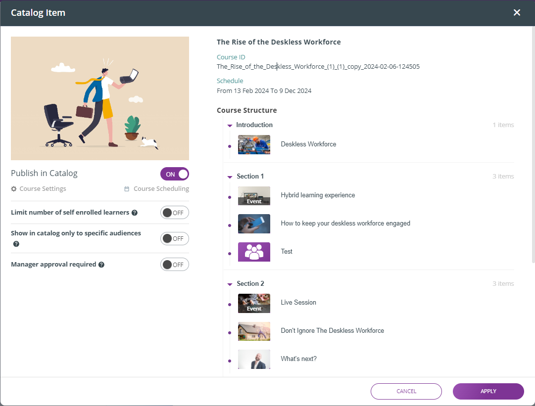
Task: Click the Course Settings gear icon
Action: tap(14, 189)
